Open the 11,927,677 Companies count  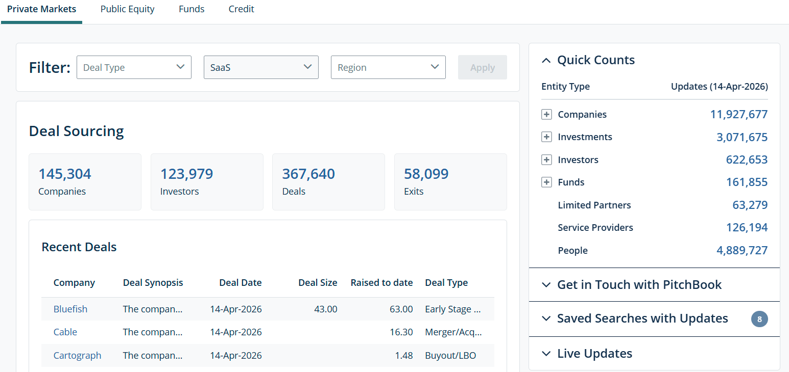click(x=738, y=114)
